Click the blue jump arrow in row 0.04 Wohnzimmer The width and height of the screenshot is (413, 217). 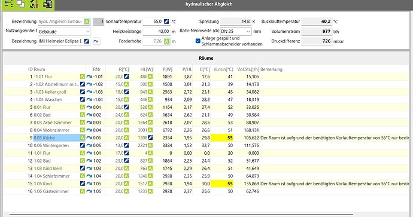coord(89,130)
